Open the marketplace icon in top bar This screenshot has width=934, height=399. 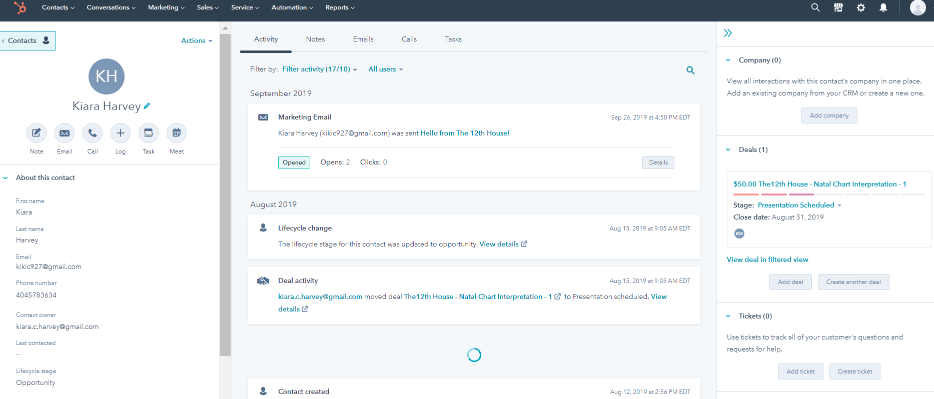(838, 7)
